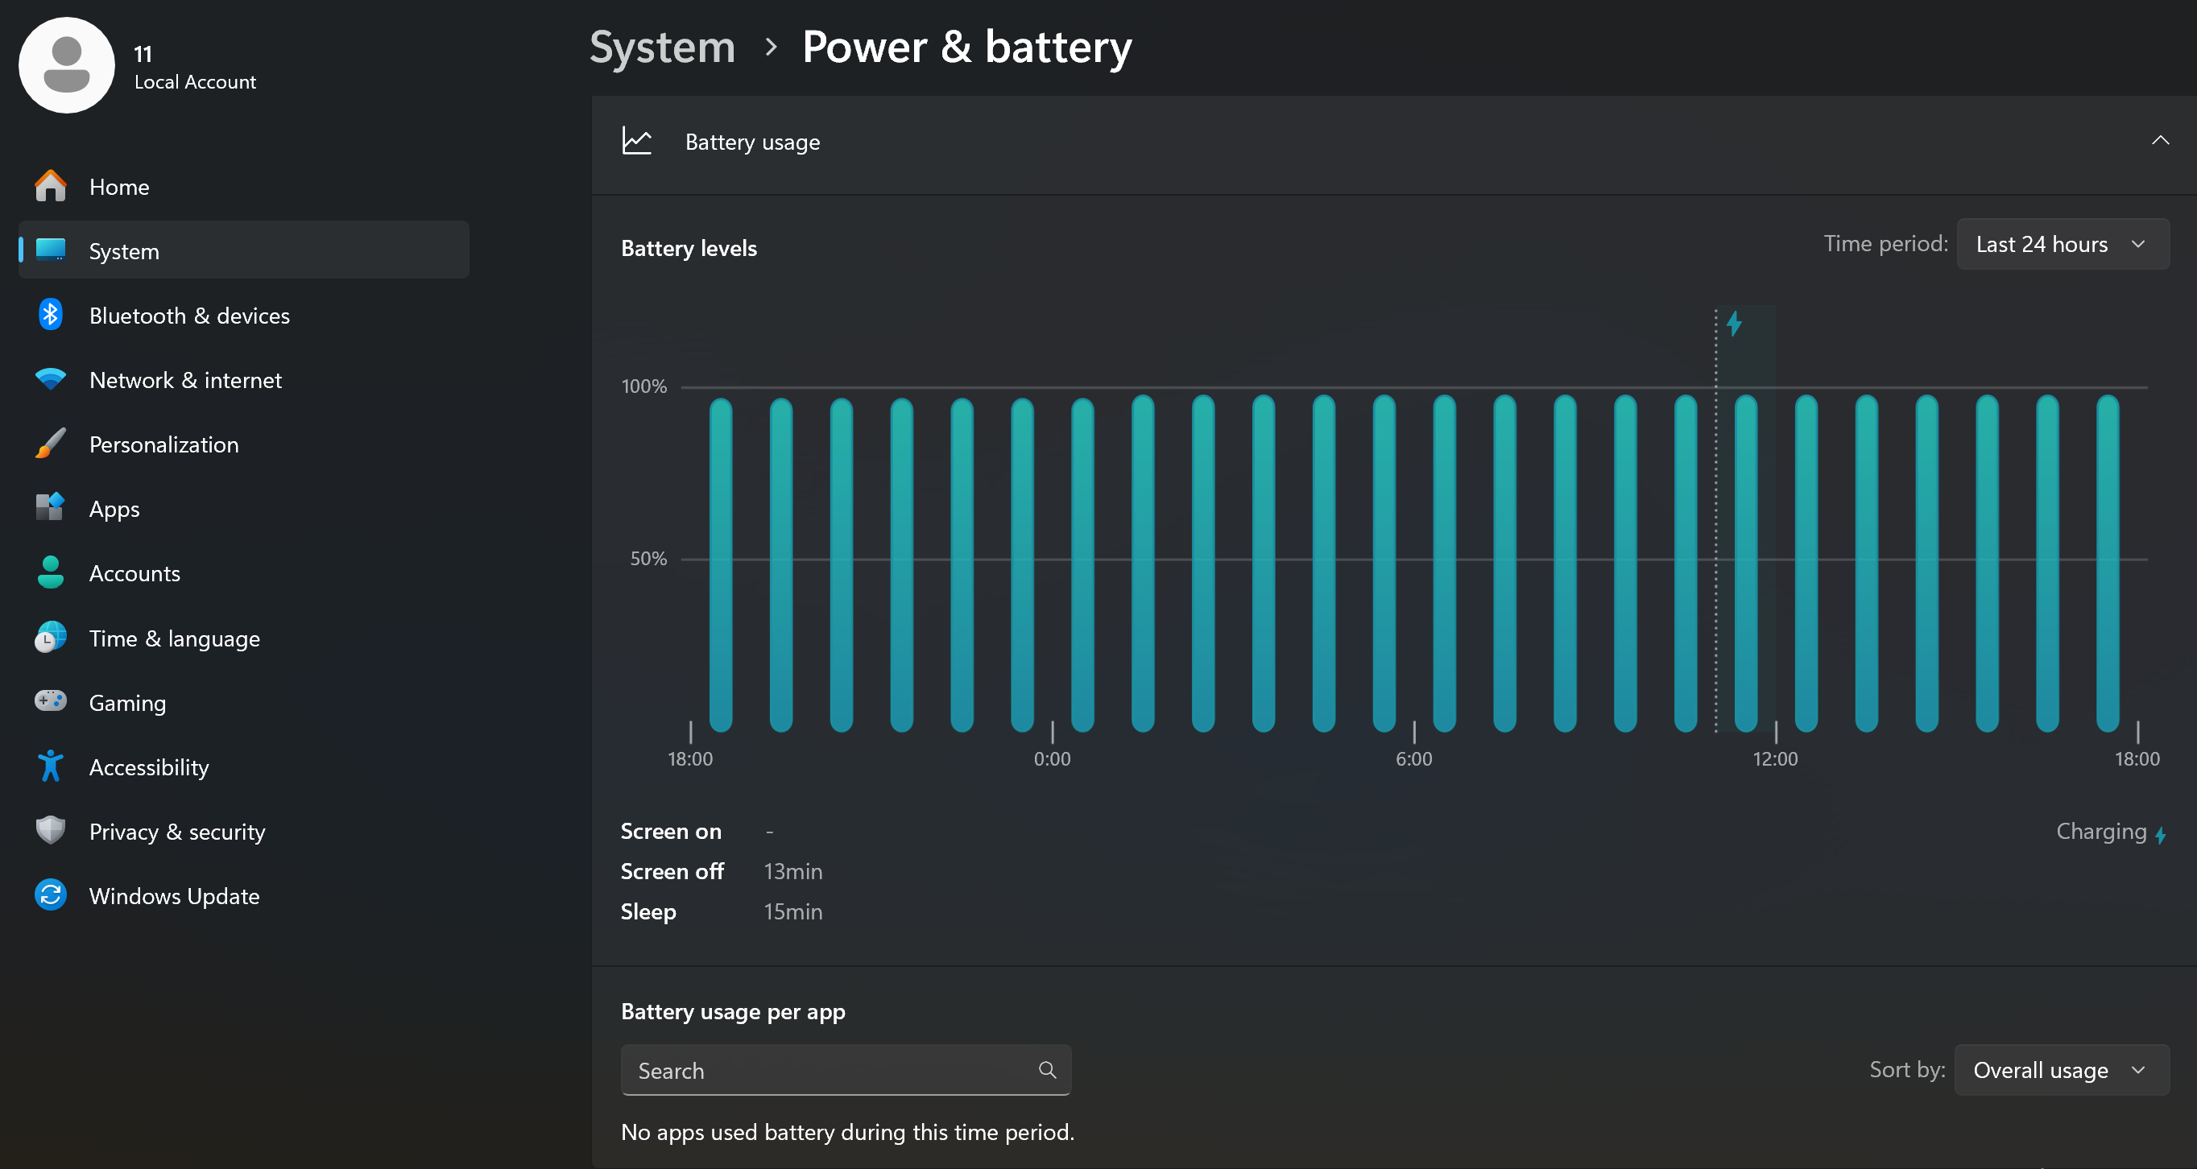2197x1169 pixels.
Task: Select the battery bar with the charging marker
Action: [x=1745, y=563]
